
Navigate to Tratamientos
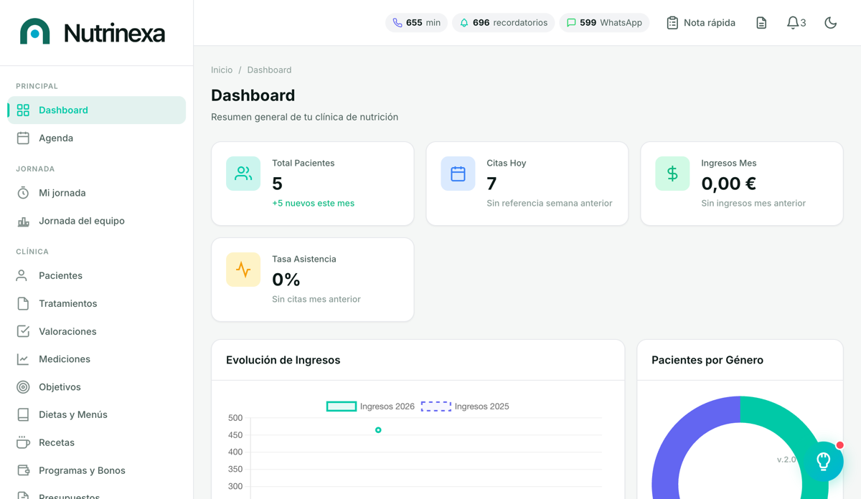[97, 303]
